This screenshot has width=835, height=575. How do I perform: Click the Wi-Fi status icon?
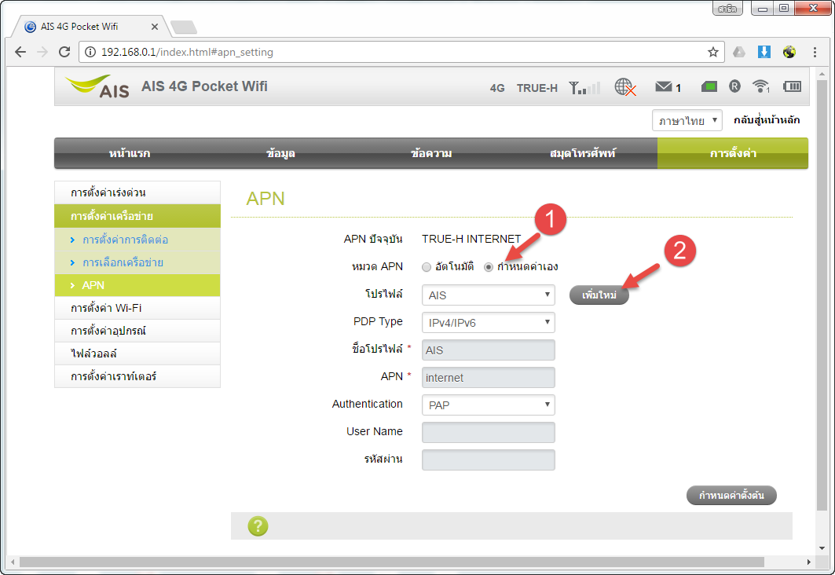[761, 86]
